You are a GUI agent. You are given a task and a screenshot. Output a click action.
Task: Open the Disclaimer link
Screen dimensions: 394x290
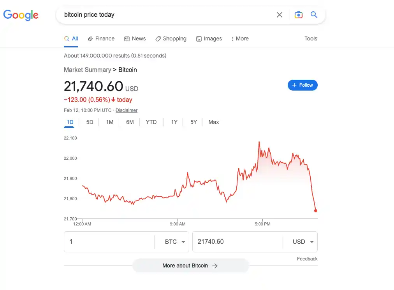[x=127, y=110]
